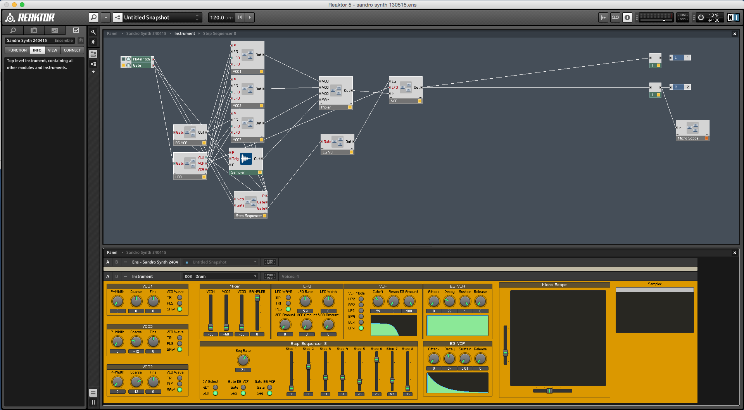Screen dimensions: 744x410
Task: Select SIN shape for the LFO wave
Action: tap(288, 298)
